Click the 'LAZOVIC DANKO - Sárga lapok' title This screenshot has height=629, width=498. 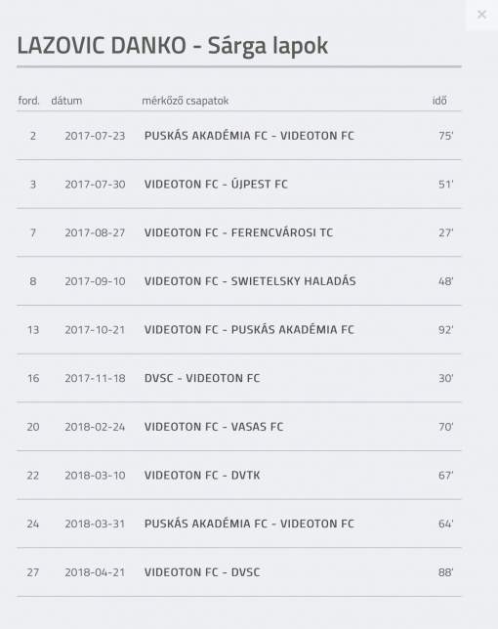click(x=173, y=46)
